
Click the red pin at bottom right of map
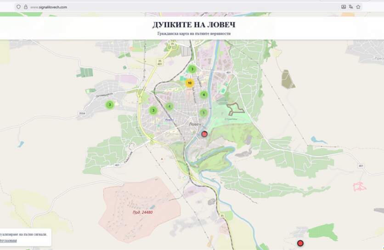tap(300, 243)
